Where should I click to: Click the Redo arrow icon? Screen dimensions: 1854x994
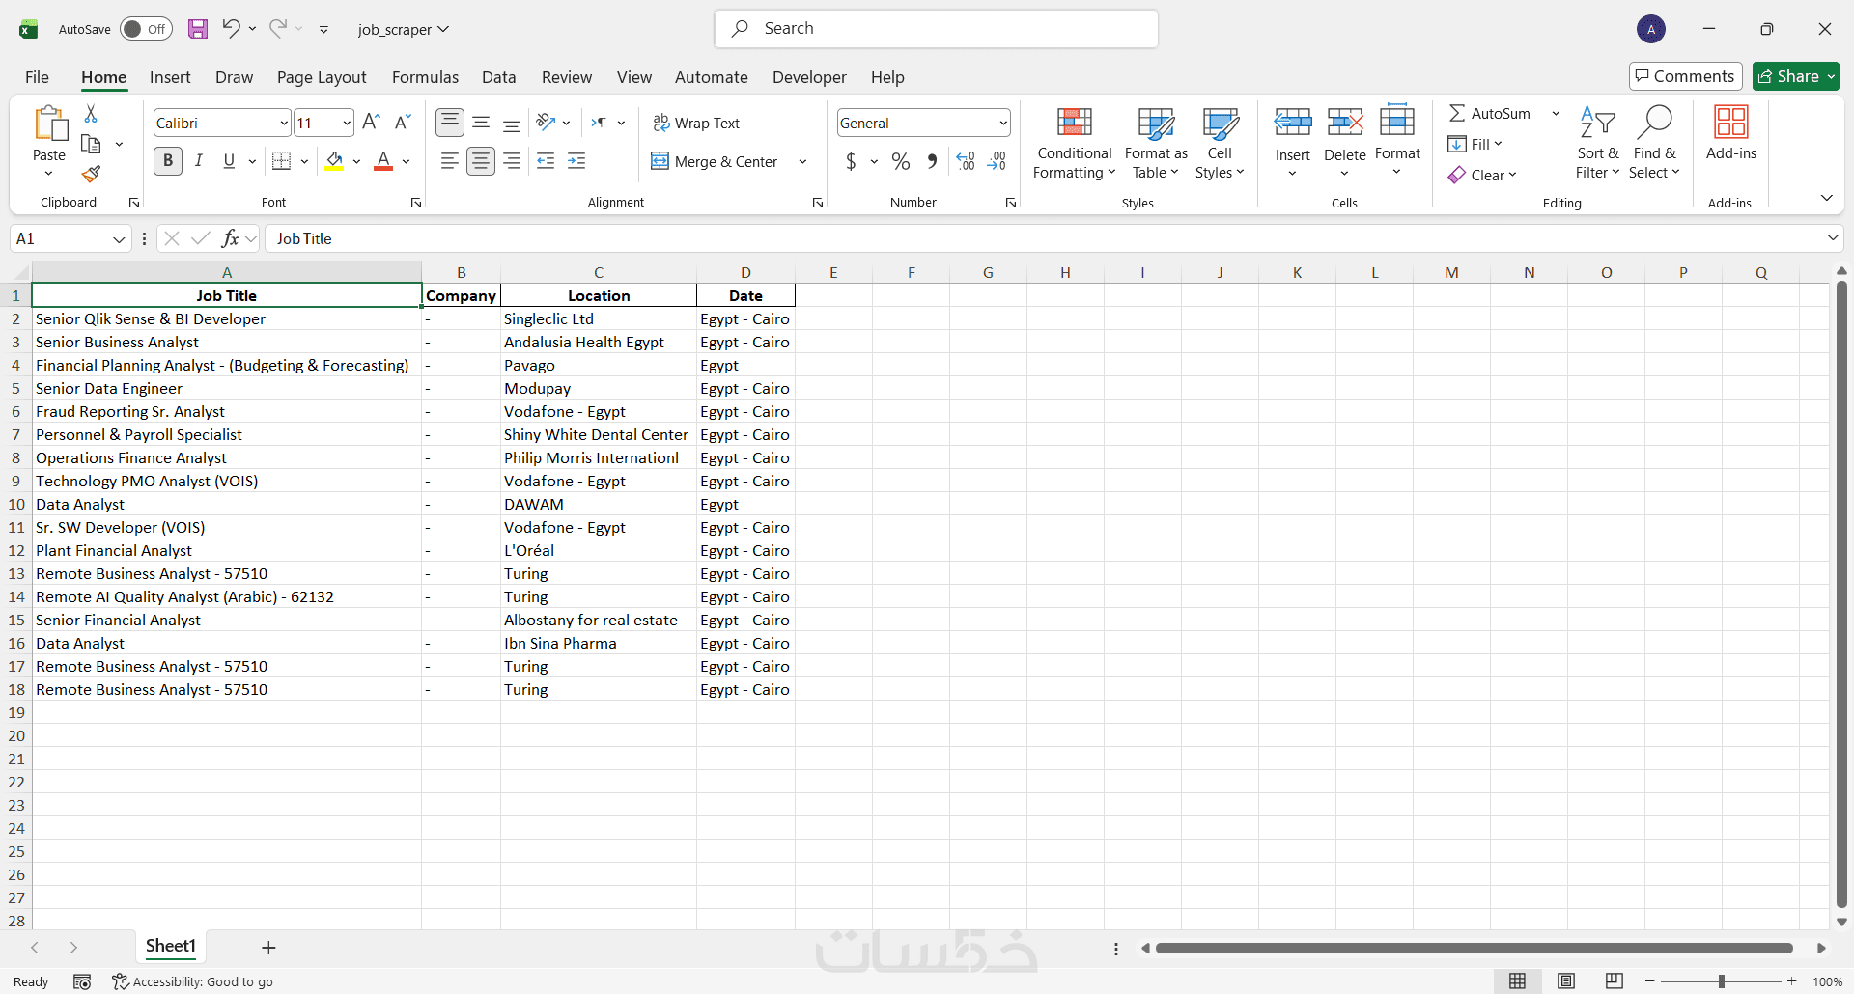pyautogui.click(x=278, y=28)
